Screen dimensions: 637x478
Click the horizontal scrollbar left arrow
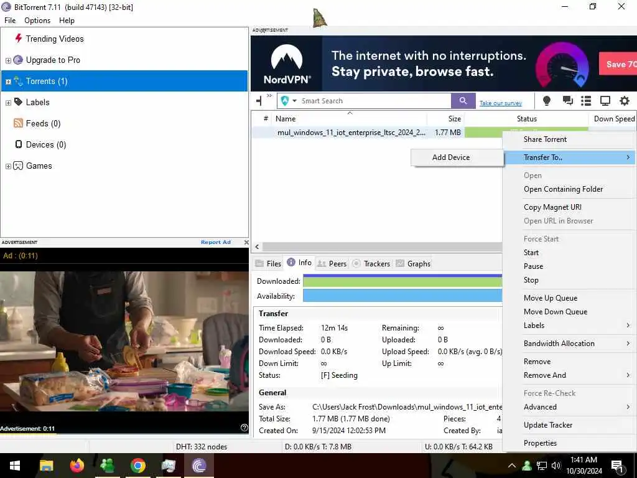point(257,246)
